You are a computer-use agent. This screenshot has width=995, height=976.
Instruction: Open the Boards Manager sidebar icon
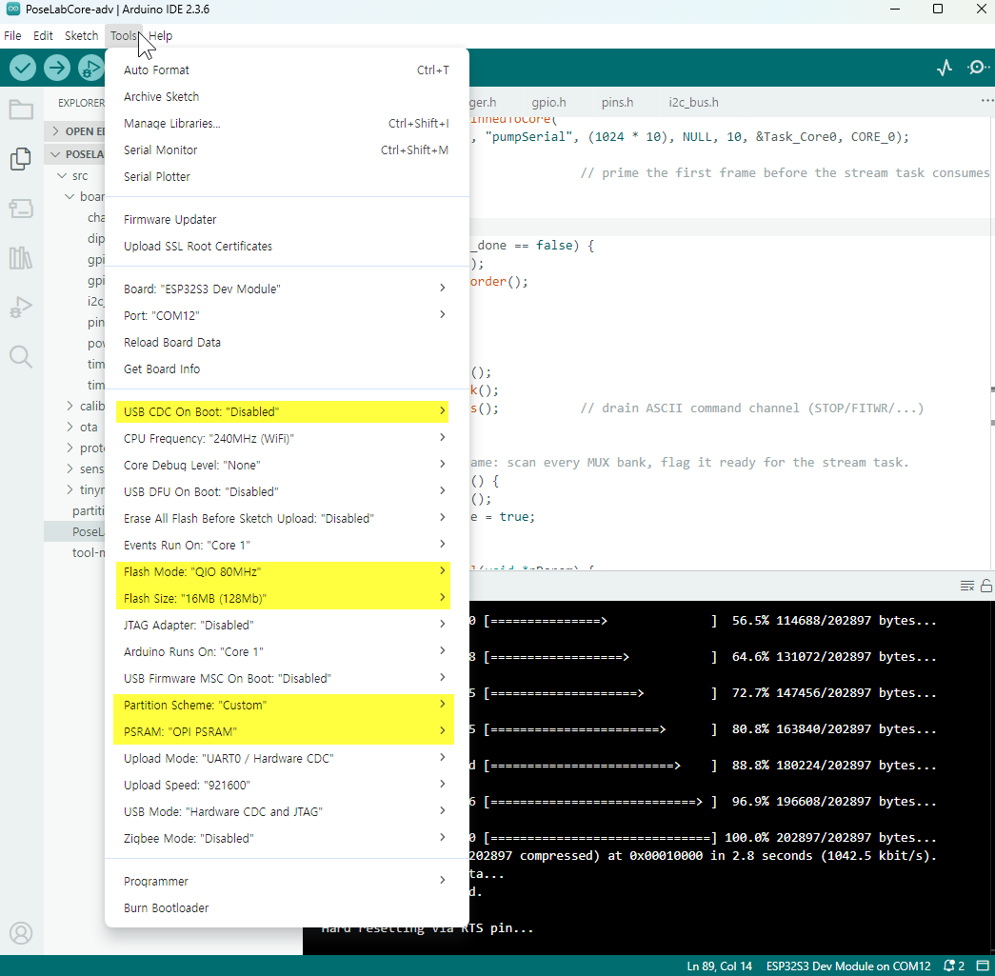[x=21, y=209]
